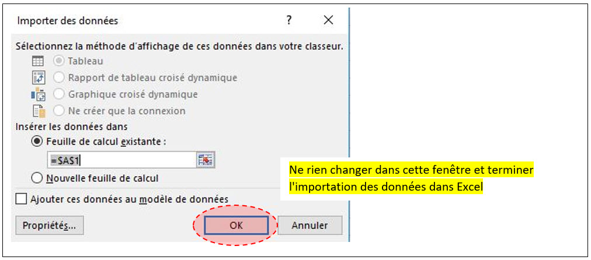The height and width of the screenshot is (260, 591).
Task: Close the Importer des données dialog
Action: (328, 21)
